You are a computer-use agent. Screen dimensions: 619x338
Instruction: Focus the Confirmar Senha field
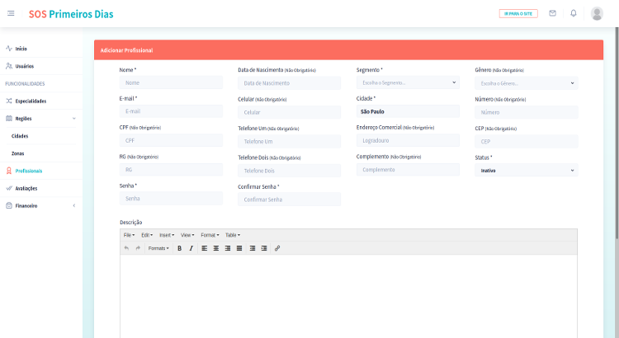pos(289,200)
